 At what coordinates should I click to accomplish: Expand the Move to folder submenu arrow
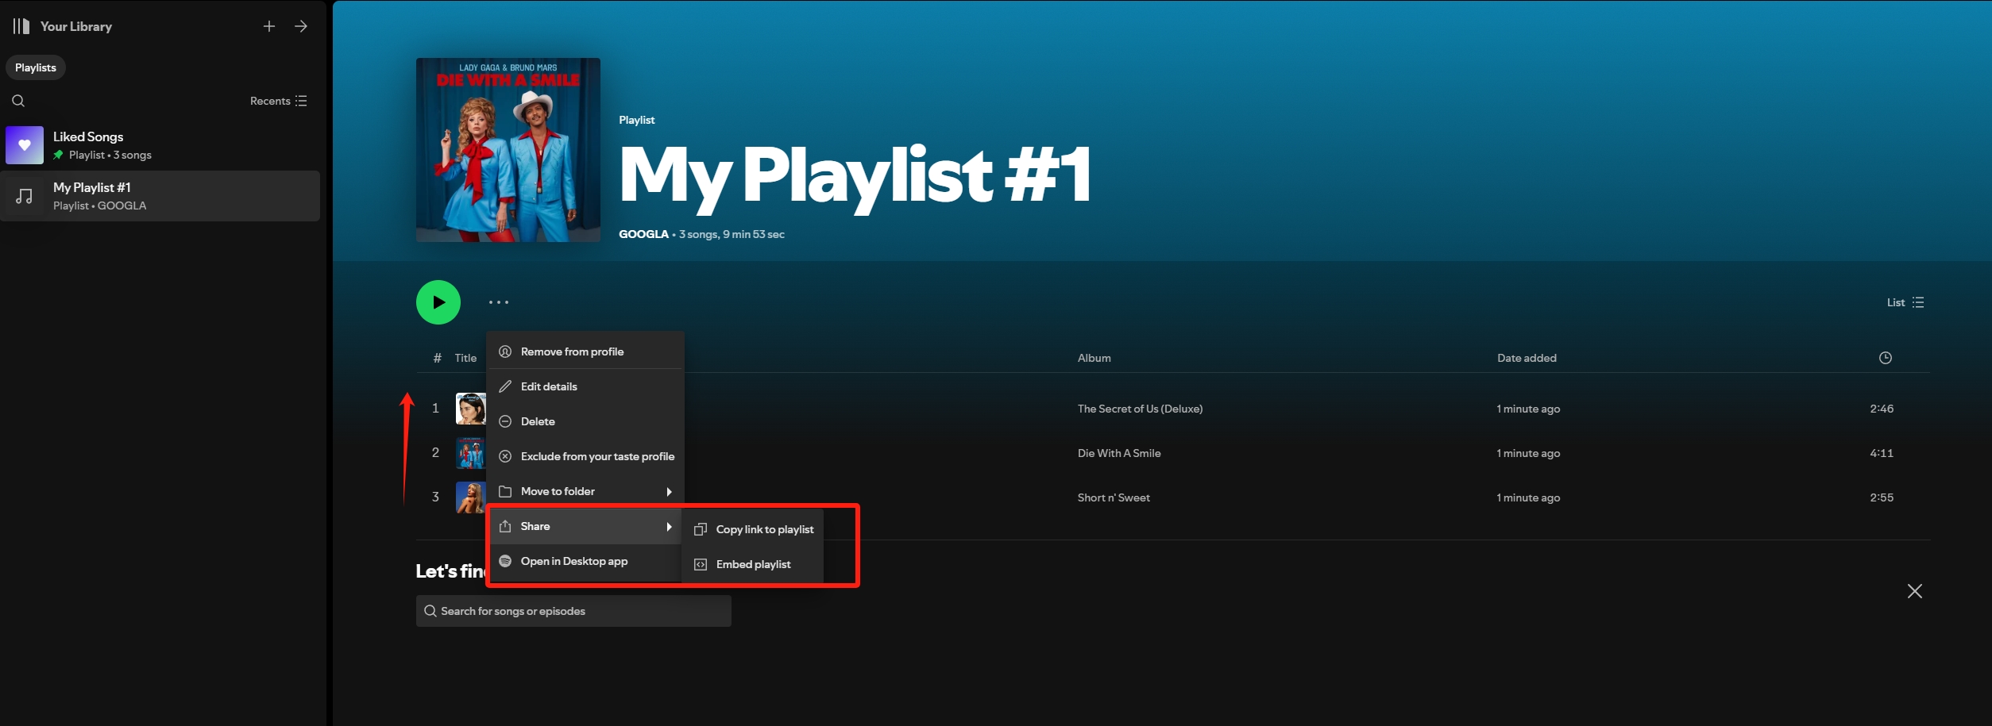coord(670,491)
